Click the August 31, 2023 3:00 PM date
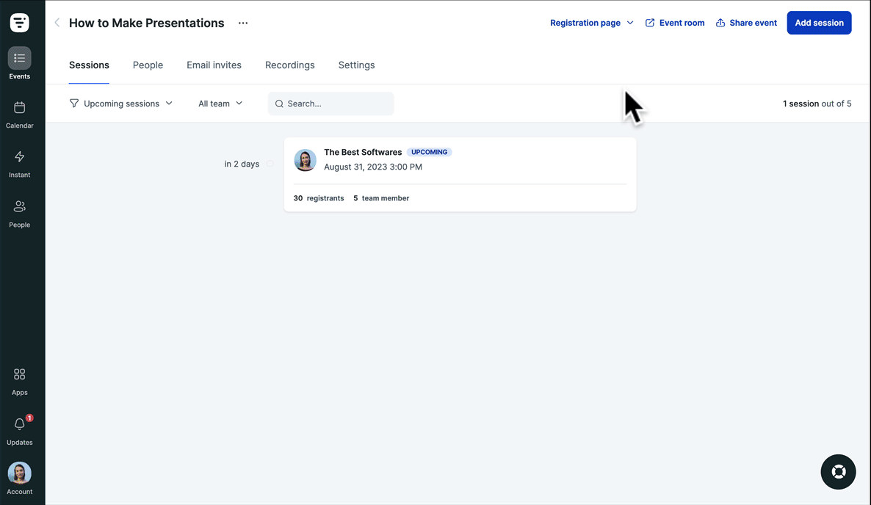 pyautogui.click(x=373, y=167)
